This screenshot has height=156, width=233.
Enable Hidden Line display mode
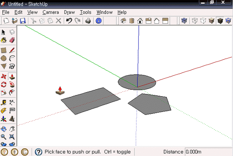pos(203,21)
